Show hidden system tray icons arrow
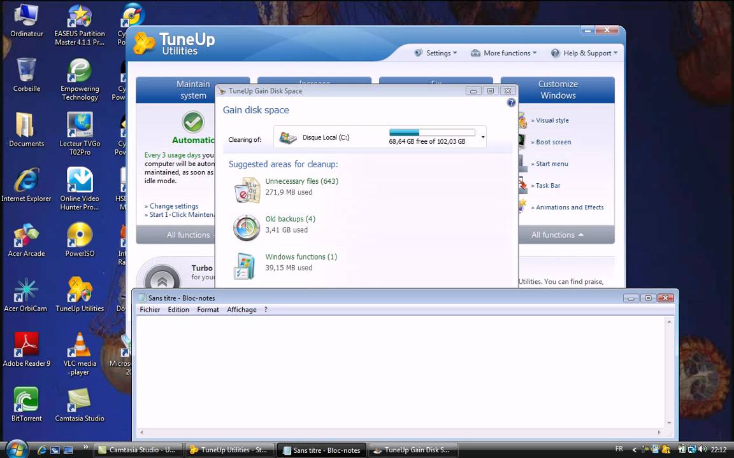734x458 pixels. coord(635,450)
